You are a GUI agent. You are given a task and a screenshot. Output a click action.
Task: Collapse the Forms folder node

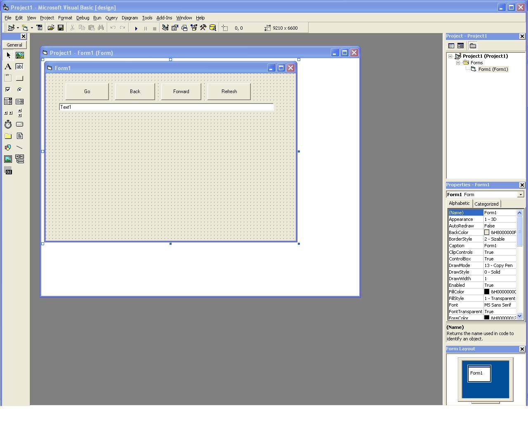tap(458, 63)
